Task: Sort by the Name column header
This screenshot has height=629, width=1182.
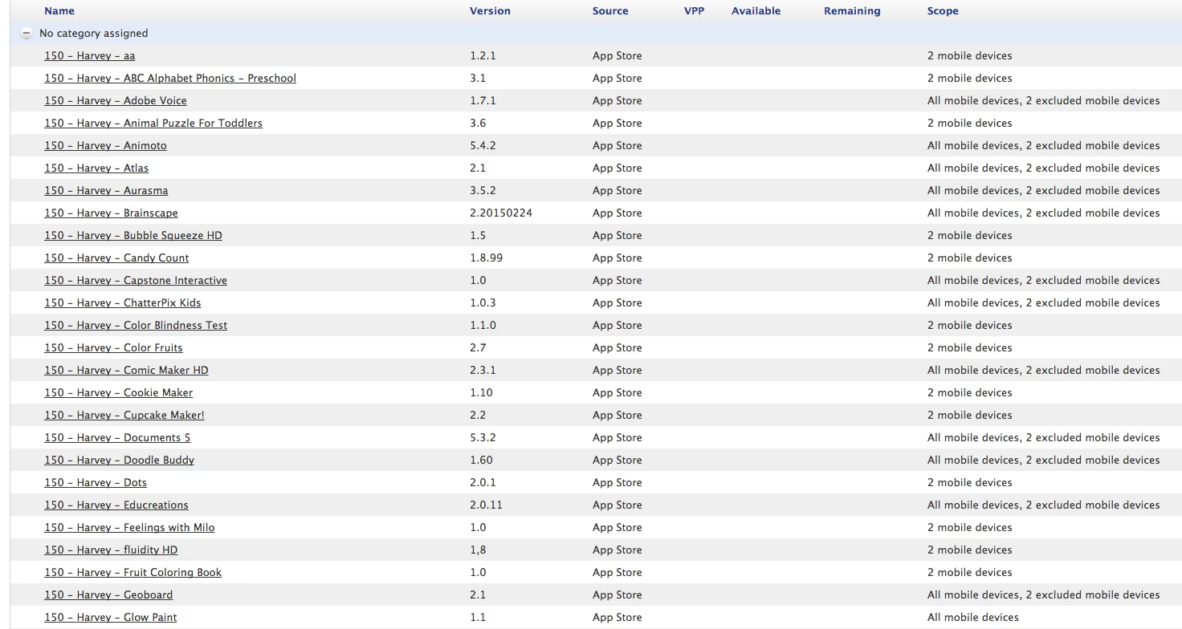Action: pyautogui.click(x=59, y=11)
